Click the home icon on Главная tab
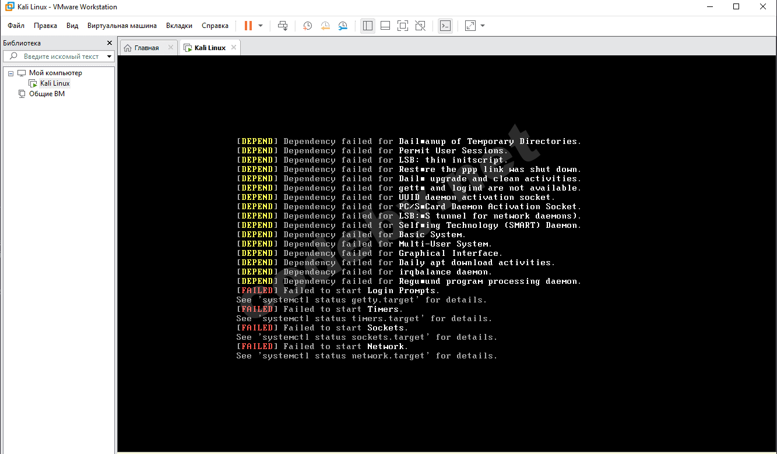Screen dimensions: 777x454 [x=128, y=48]
